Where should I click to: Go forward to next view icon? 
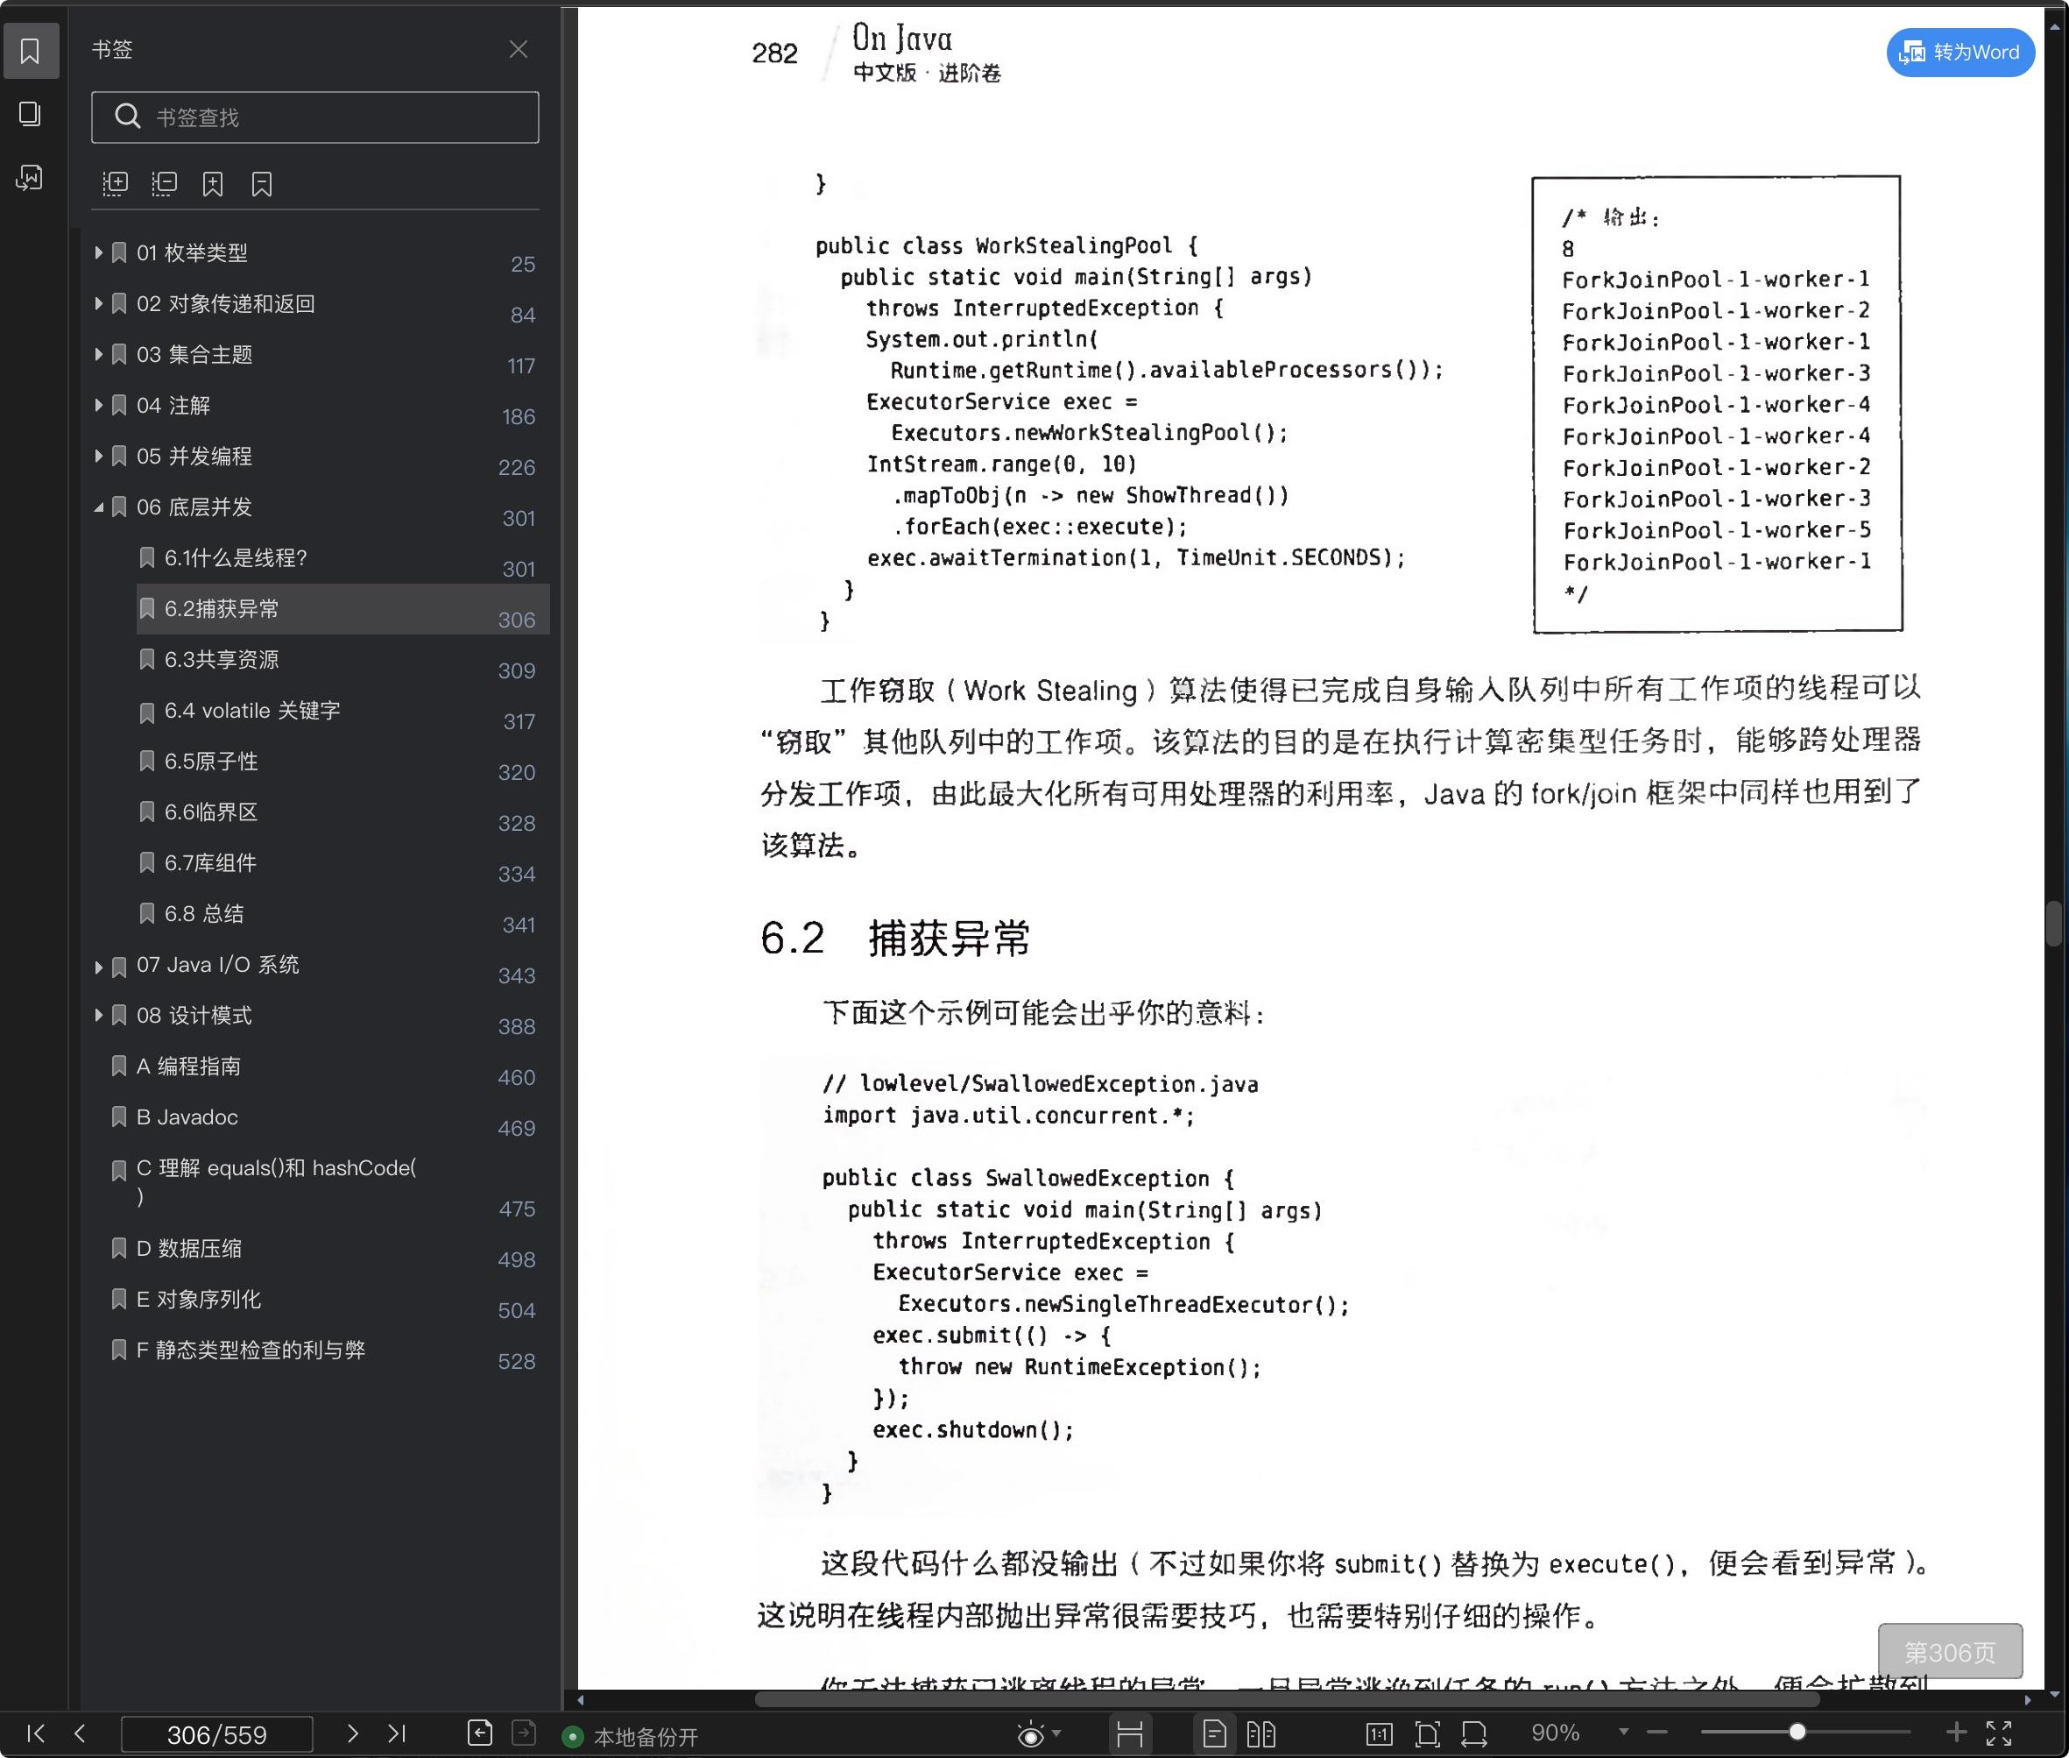pos(524,1734)
